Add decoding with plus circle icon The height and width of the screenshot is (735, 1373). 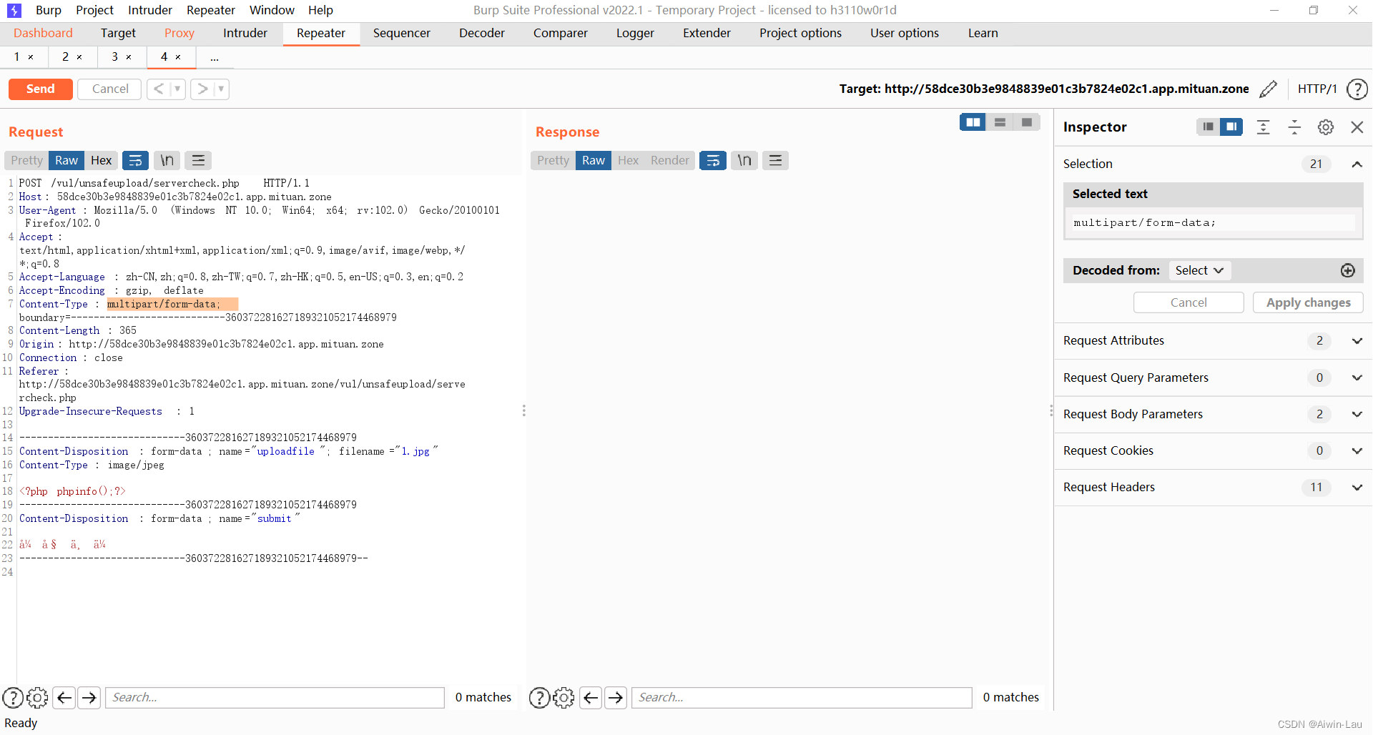pos(1347,270)
